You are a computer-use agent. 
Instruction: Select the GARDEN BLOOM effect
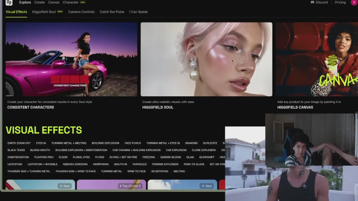(171, 157)
